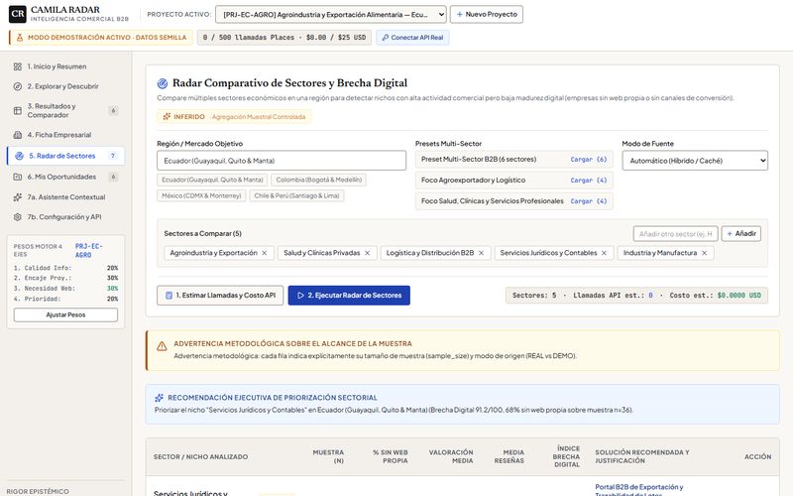
Task: Click the Explorar y Descubrir compass icon
Action: (x=18, y=86)
